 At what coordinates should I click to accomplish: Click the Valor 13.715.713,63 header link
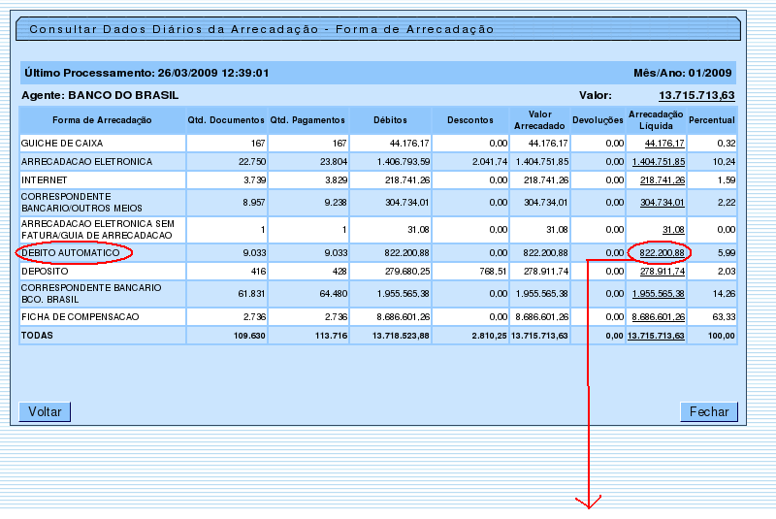point(695,95)
